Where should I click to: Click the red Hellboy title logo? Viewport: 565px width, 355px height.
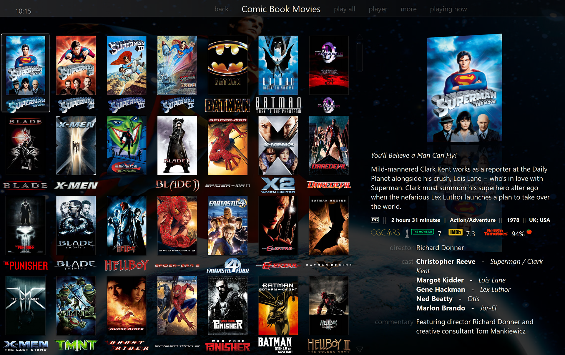[127, 266]
